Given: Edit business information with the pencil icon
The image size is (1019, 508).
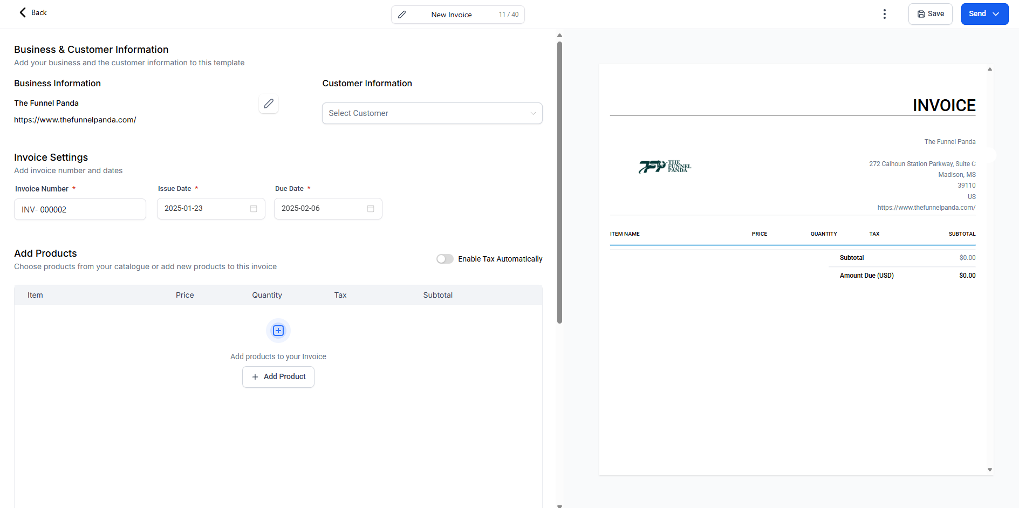Looking at the screenshot, I should 269,104.
